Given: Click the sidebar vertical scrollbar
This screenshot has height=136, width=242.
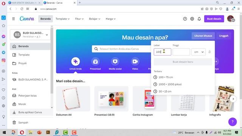Looking at the screenshot, I should 52,60.
